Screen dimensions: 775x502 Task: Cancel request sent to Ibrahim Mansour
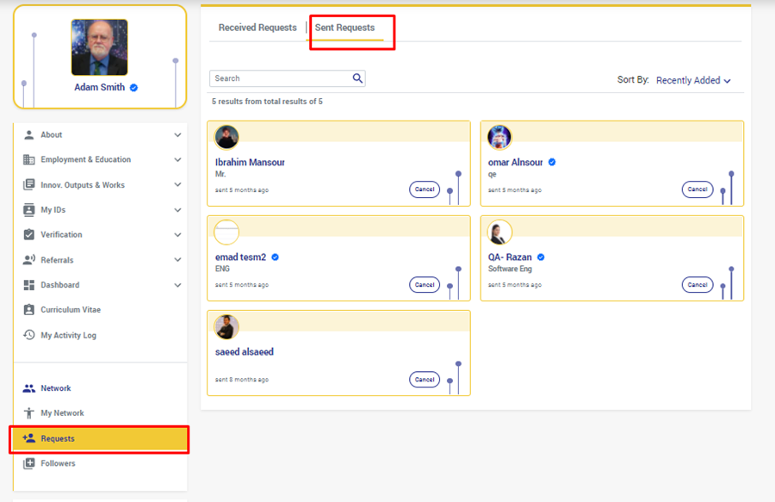click(425, 189)
